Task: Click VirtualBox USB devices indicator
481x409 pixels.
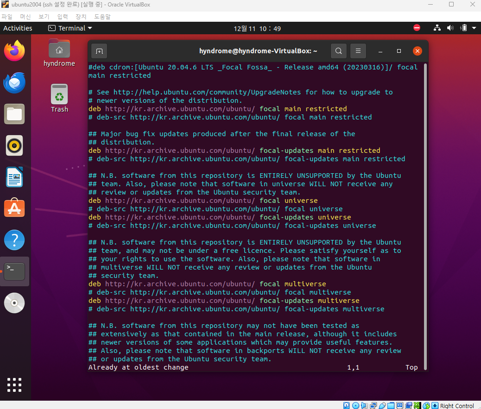Action: [x=382, y=405]
